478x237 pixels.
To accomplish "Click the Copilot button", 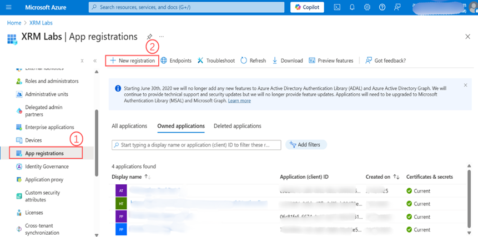I will (x=307, y=7).
